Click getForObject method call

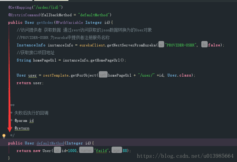pyautogui.click(x=83, y=75)
